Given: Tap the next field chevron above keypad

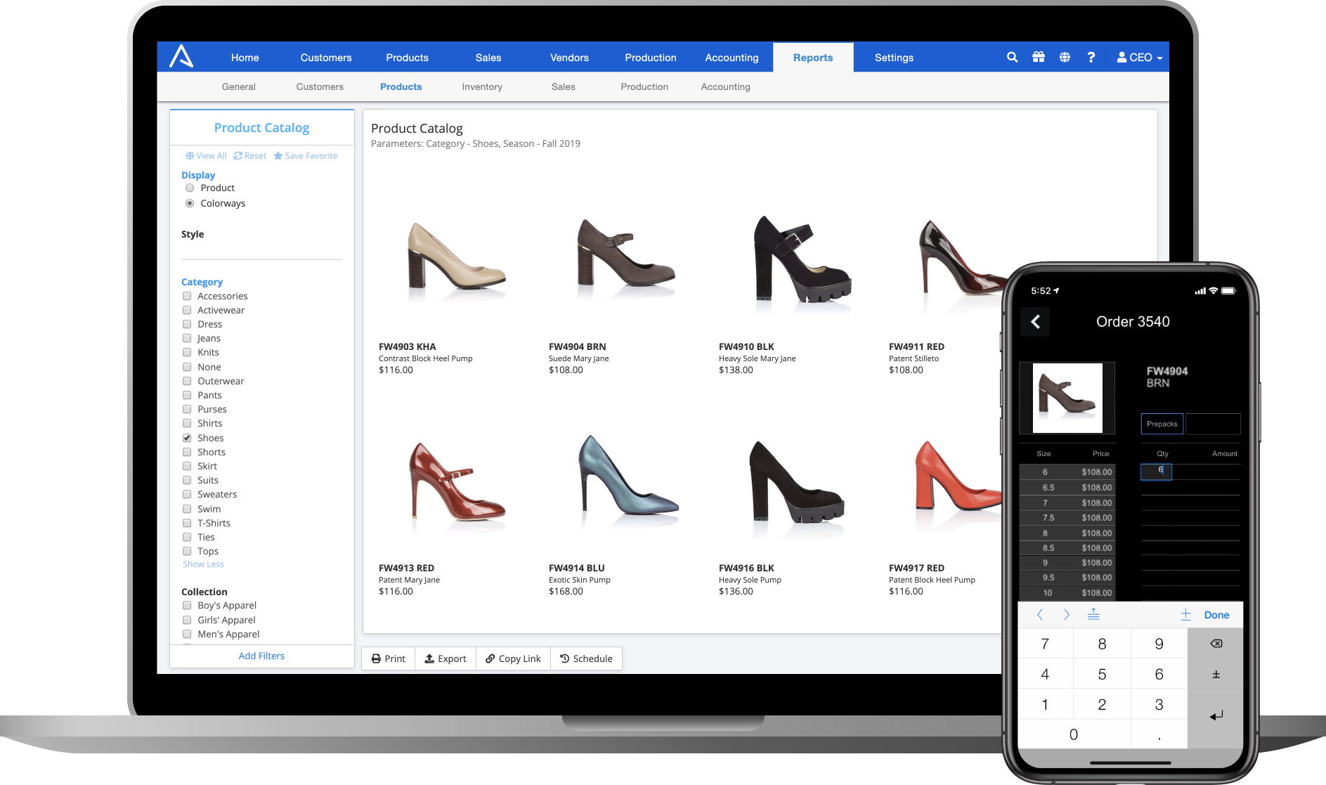Looking at the screenshot, I should pyautogui.click(x=1066, y=615).
